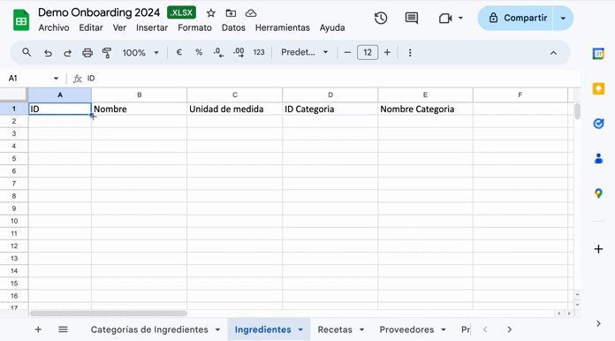
Task: Check the cloud save status icon
Action: point(251,13)
